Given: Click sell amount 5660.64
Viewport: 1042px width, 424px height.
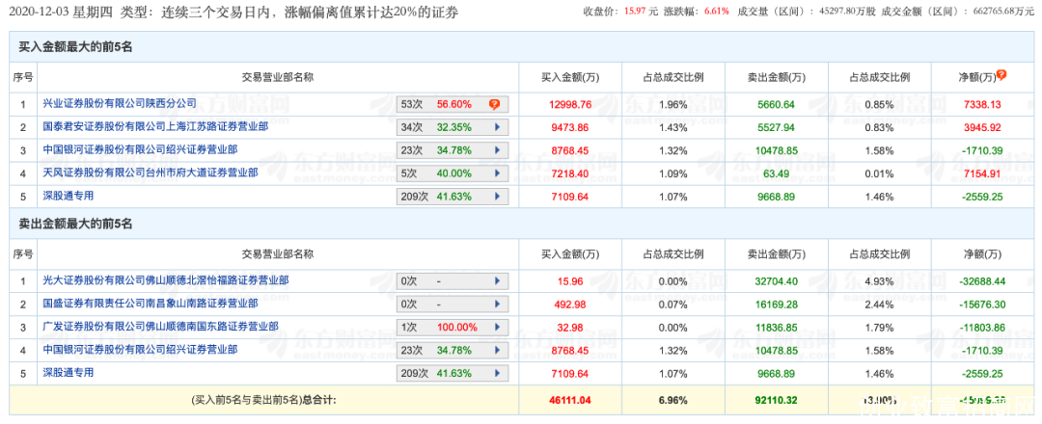Looking at the screenshot, I should 776,104.
